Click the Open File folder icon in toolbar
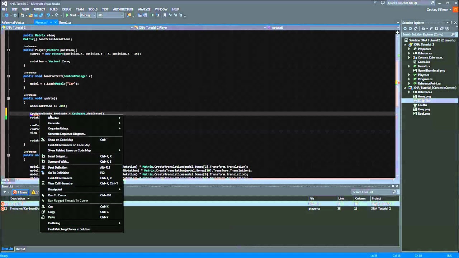 [30, 15]
